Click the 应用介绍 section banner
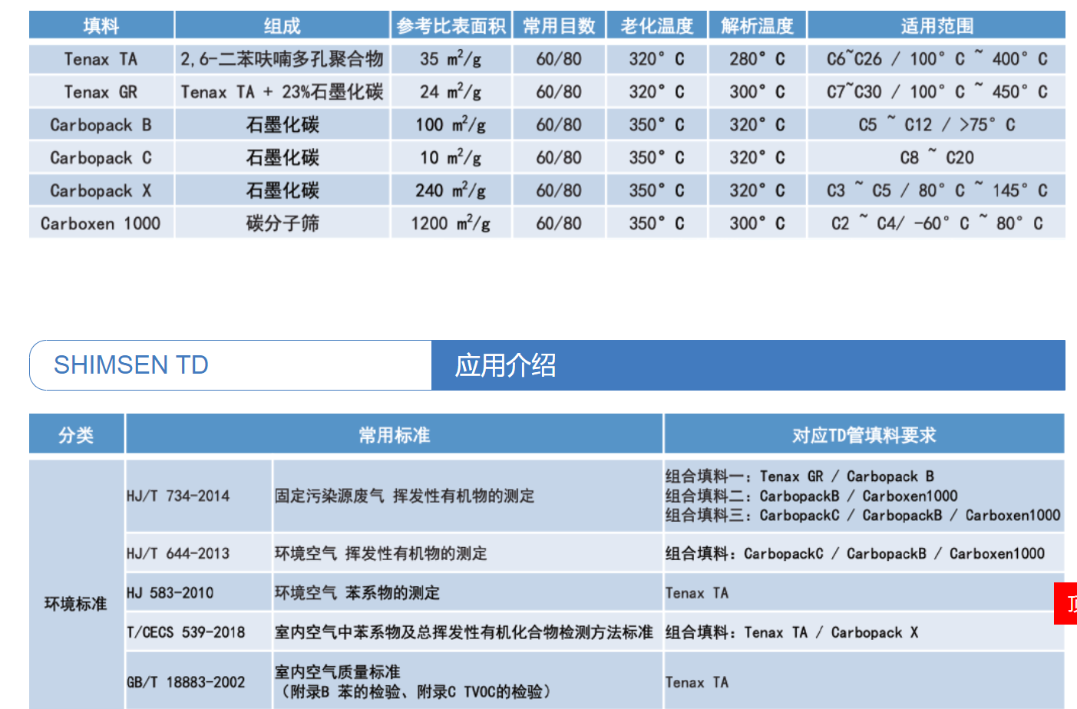 point(506,365)
